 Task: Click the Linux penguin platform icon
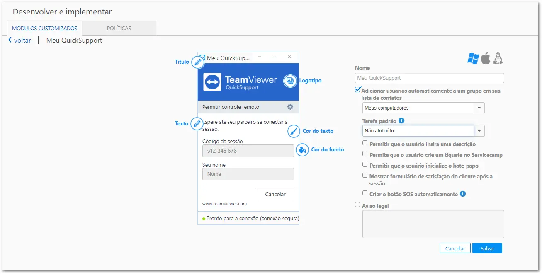(x=498, y=58)
